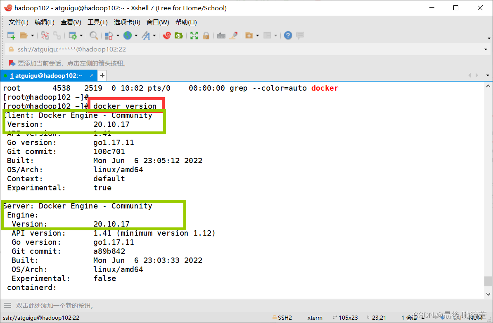Screen dimensions: 493x323
Task: Click the Xshell snail icon in title bar
Action: point(8,7)
